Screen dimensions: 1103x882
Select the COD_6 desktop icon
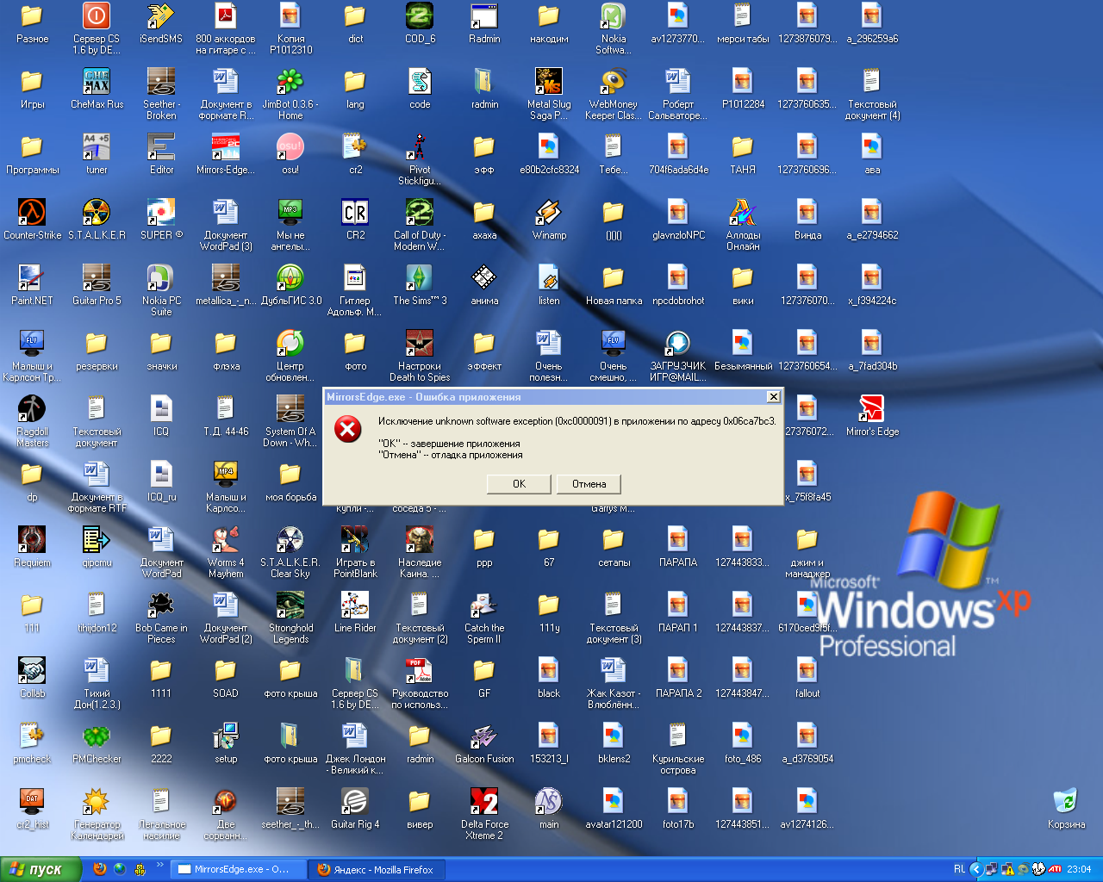(x=420, y=22)
